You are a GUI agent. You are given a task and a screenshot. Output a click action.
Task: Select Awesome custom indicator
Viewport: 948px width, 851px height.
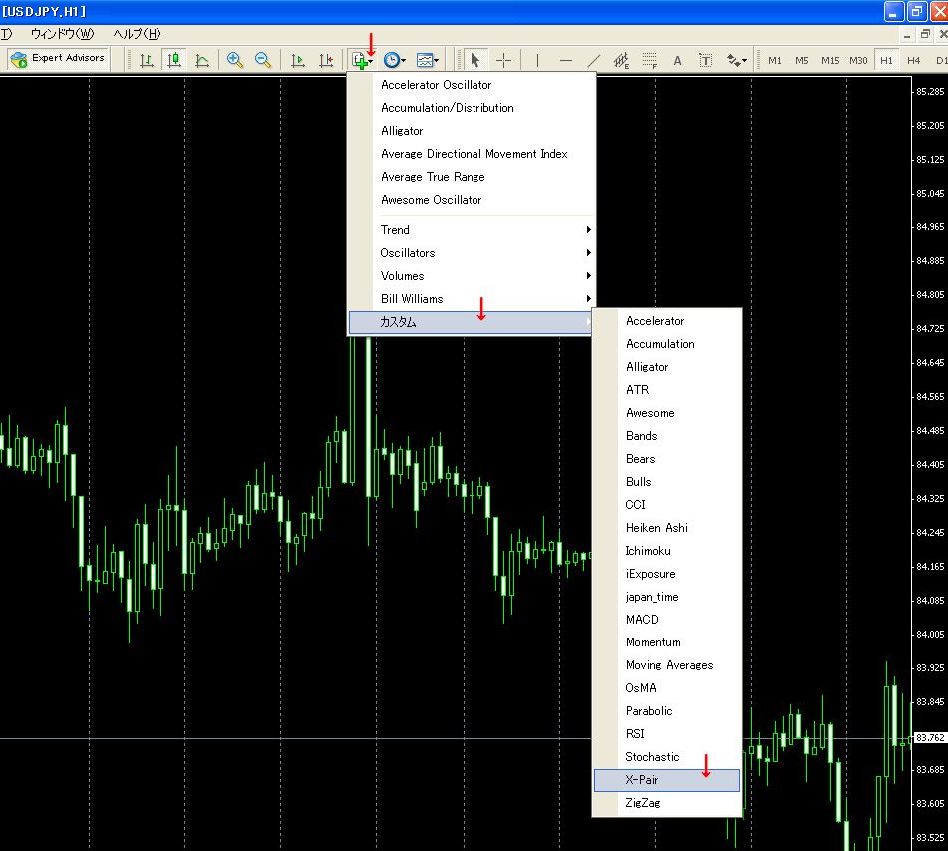coord(667,413)
